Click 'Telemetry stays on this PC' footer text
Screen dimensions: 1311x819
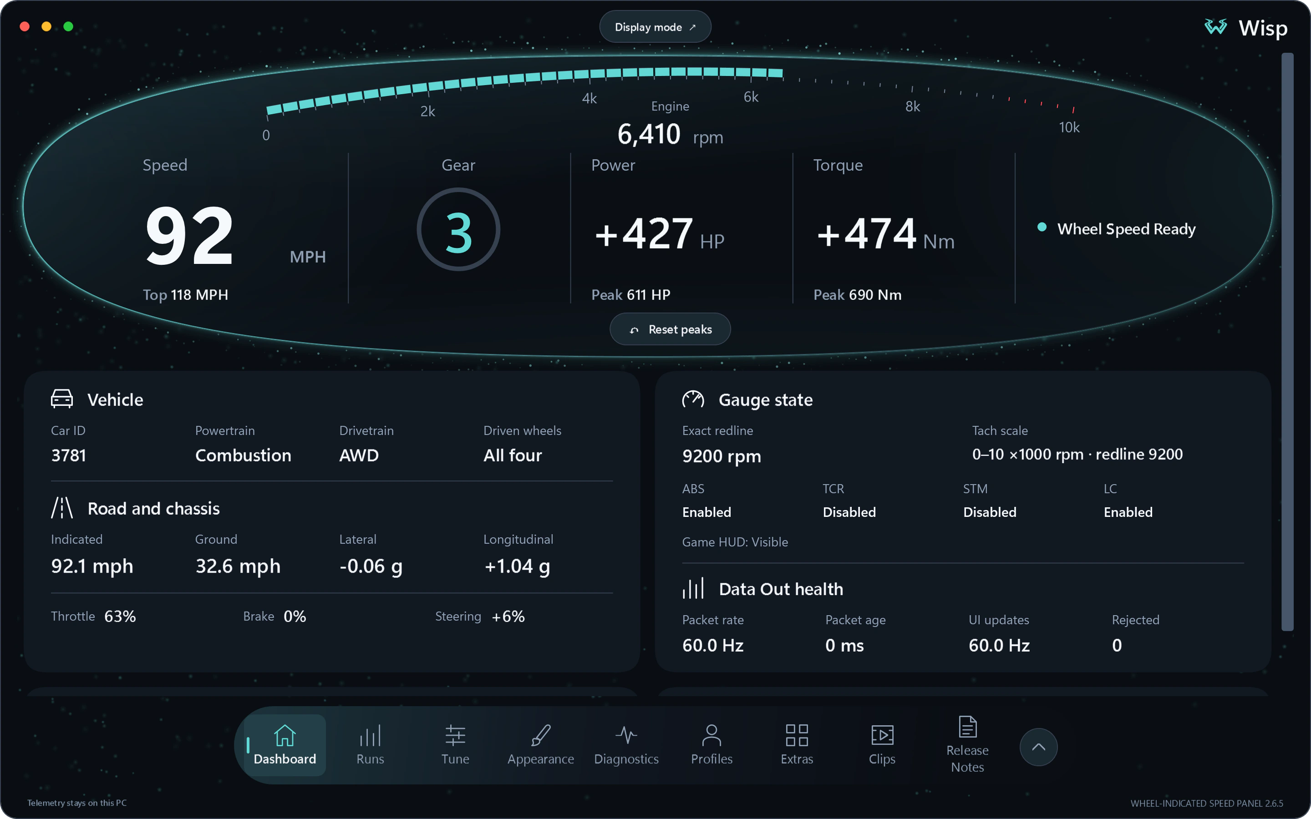[x=77, y=803]
